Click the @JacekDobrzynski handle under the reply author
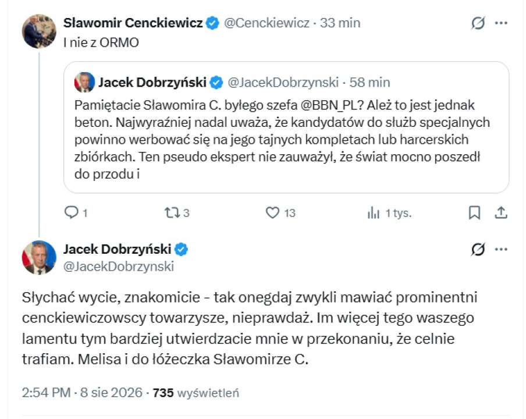This screenshot has width=526, height=419. pos(119,267)
